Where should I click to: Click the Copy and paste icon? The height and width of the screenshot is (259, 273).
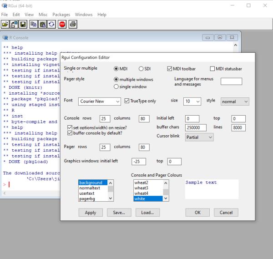point(51,24)
